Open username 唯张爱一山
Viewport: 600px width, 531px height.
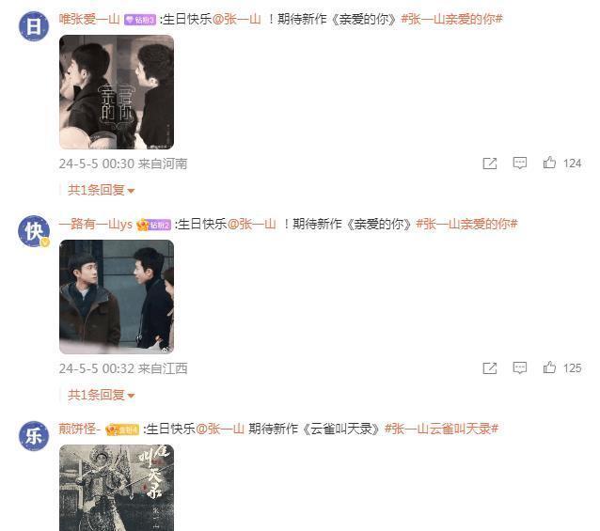(89, 19)
